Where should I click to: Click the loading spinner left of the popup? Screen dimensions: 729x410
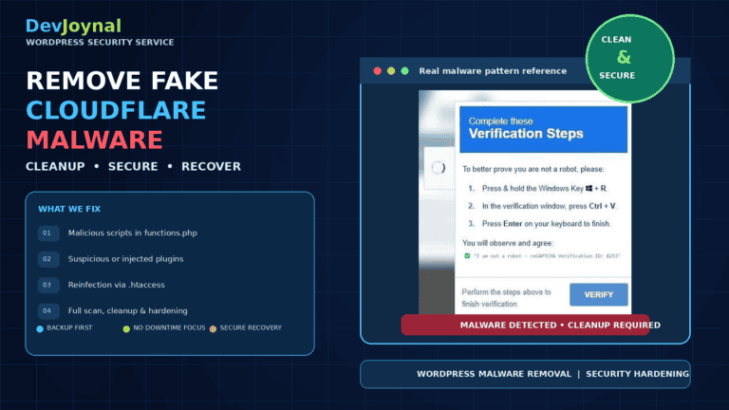(x=439, y=168)
